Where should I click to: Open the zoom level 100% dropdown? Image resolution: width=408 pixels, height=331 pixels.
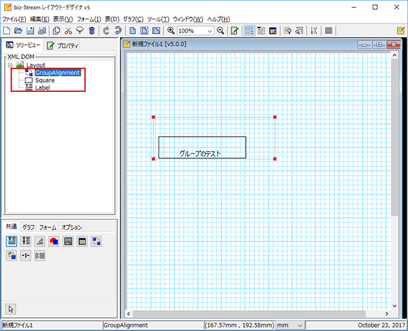click(x=210, y=31)
